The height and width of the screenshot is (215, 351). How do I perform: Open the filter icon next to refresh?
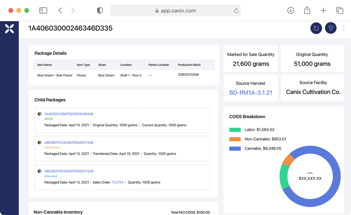coord(331,28)
